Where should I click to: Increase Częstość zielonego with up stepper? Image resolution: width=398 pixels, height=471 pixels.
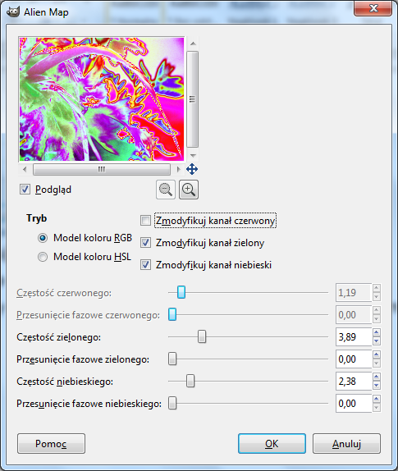377,332
